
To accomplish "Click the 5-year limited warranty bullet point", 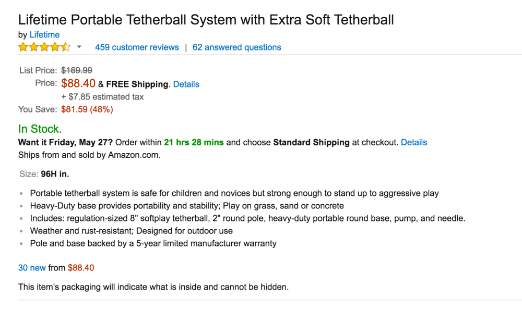I will (153, 243).
